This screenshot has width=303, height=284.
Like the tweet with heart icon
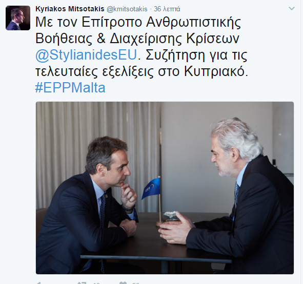click(123, 283)
